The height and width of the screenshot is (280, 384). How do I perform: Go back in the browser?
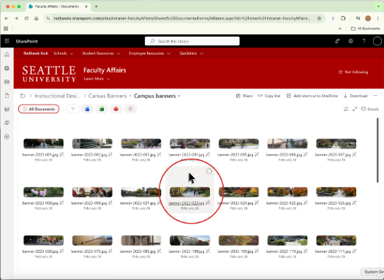[7, 18]
